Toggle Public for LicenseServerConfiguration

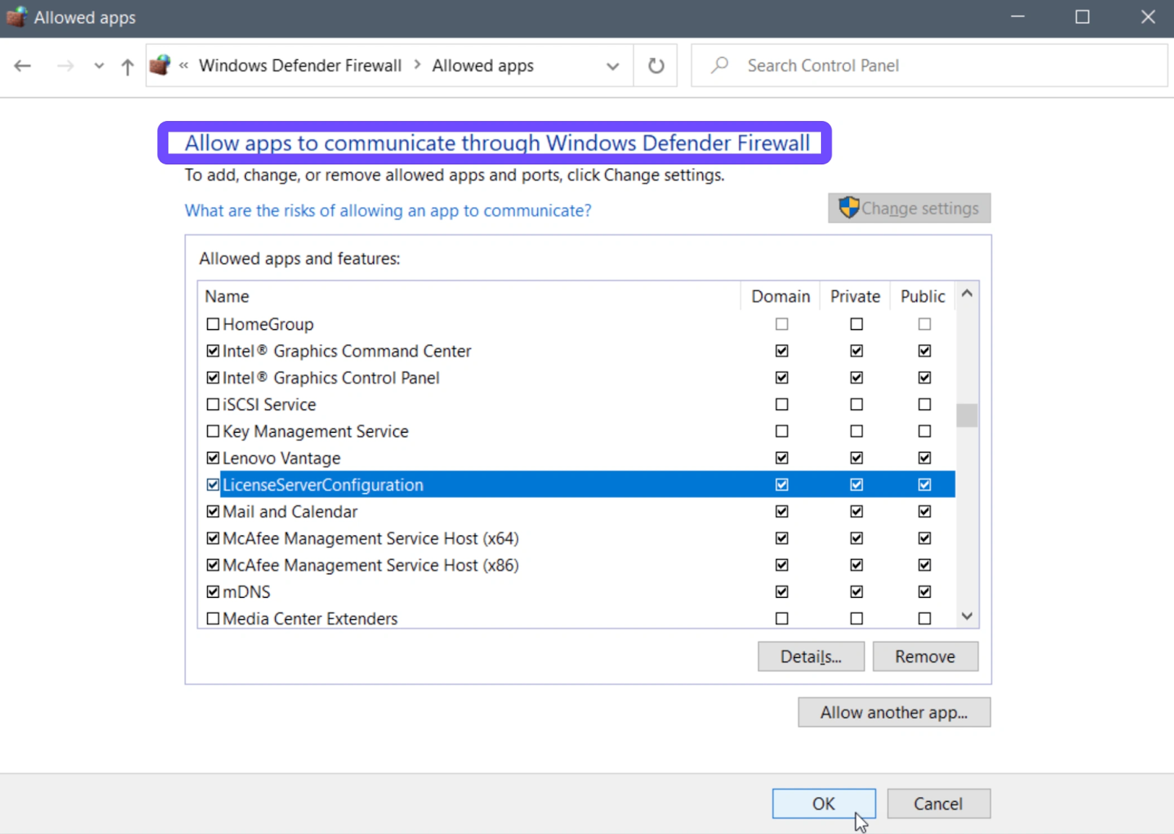point(925,484)
